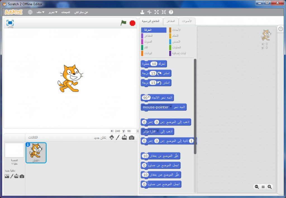Select the Block help question-mark tool
This screenshot has height=198, width=286.
171,12
